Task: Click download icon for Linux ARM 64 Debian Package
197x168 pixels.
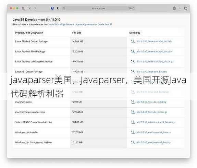Action: tap(133, 41)
